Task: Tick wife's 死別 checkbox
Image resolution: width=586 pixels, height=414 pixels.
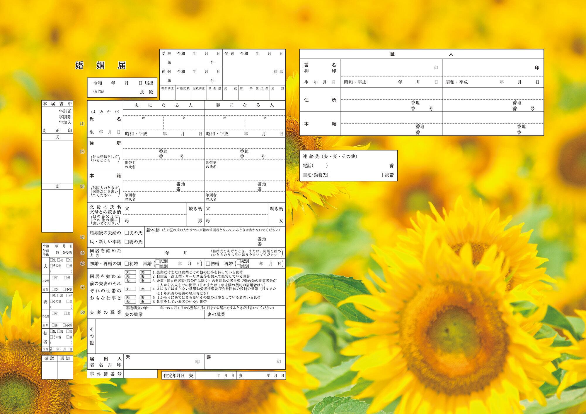Action: click(x=239, y=261)
